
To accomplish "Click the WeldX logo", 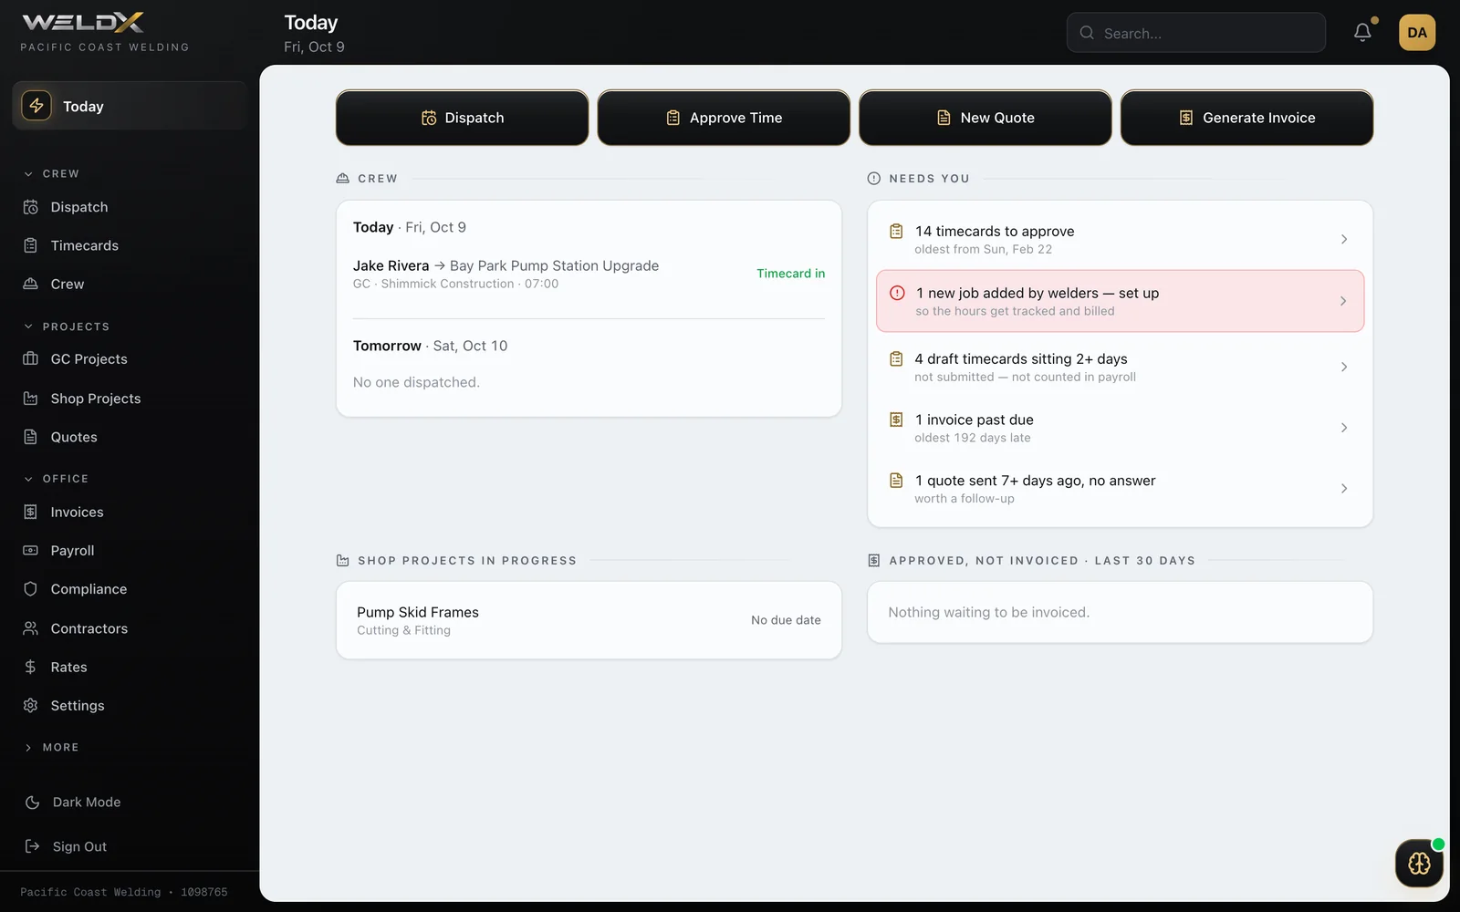I will click(83, 22).
